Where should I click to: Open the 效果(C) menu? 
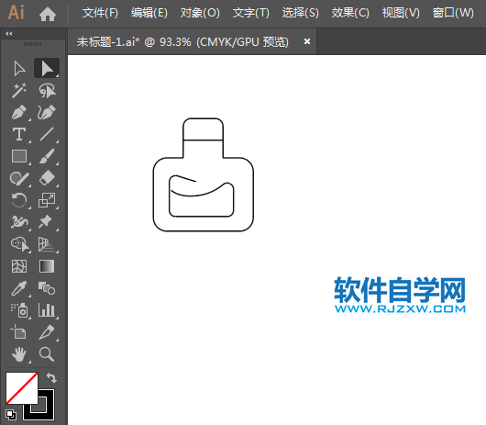click(x=350, y=13)
